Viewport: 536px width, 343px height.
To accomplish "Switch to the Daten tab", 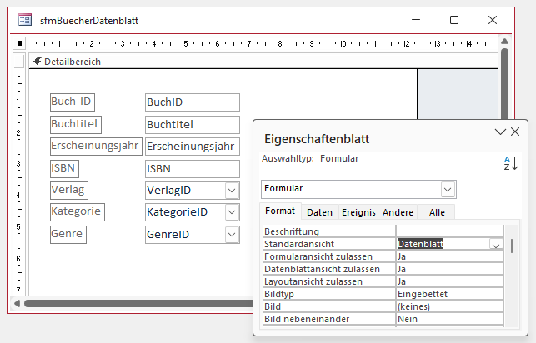I will pyautogui.click(x=319, y=212).
